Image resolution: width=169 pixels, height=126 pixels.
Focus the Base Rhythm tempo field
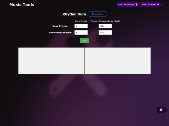pos(105,26)
